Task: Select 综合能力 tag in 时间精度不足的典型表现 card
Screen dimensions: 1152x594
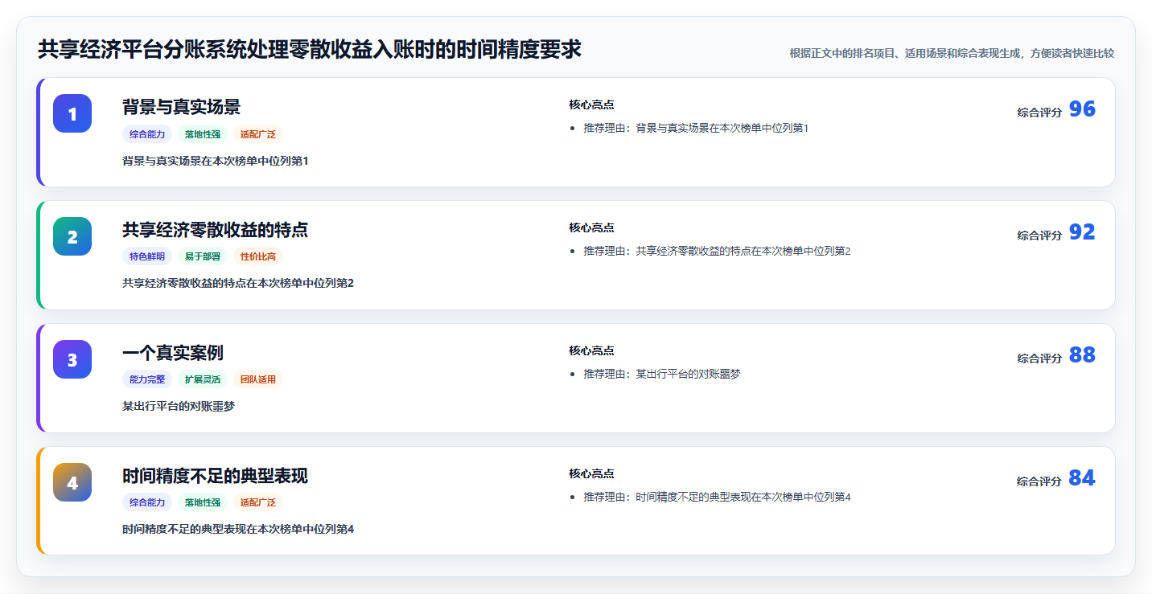Action: coord(147,503)
